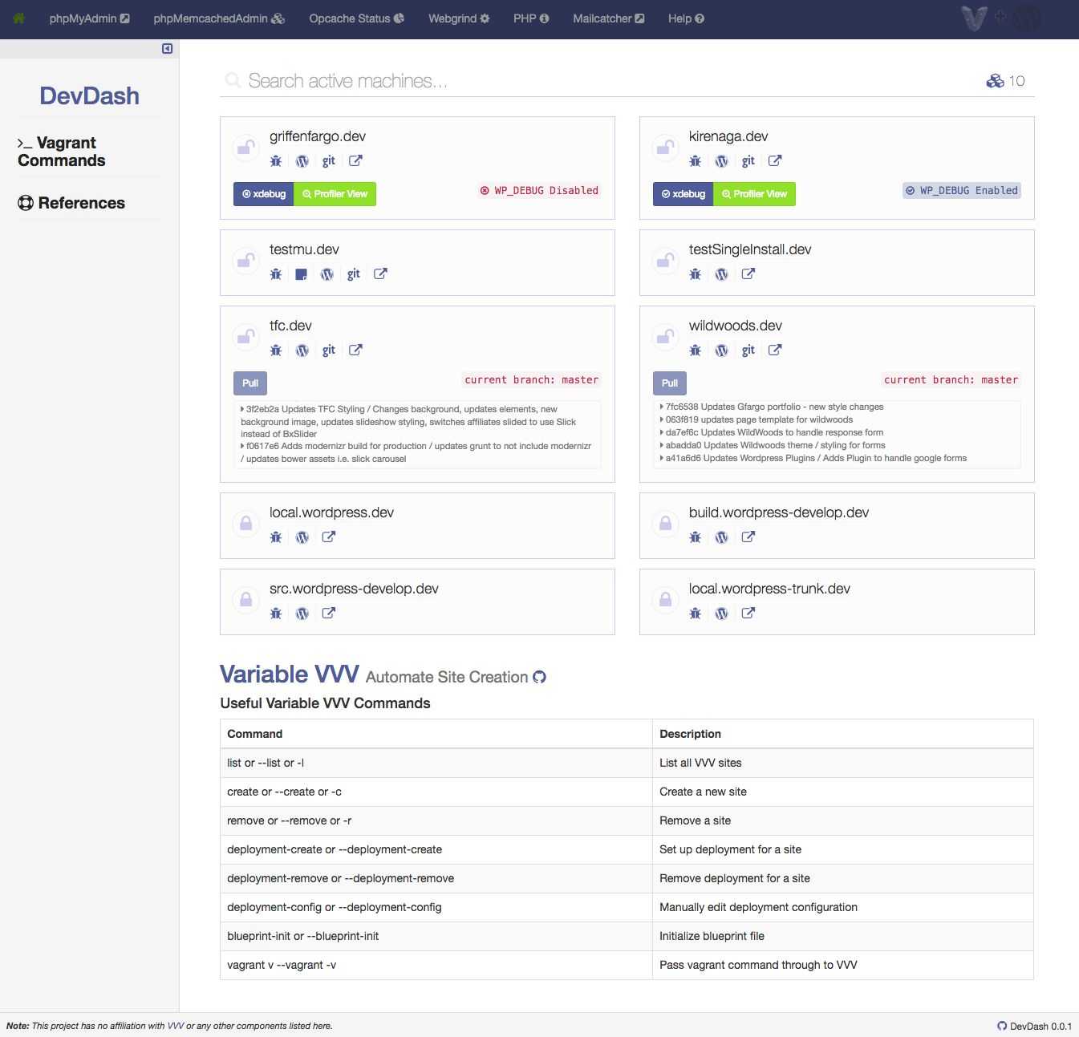Toggle the lock icon for testmu.dev

pos(245,260)
